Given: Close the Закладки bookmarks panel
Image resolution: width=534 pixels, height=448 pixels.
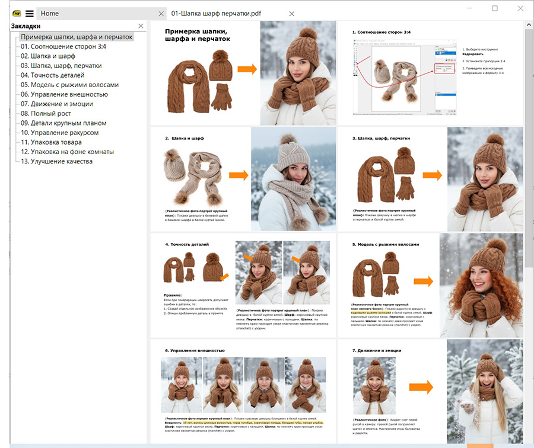Looking at the screenshot, I should pyautogui.click(x=141, y=26).
